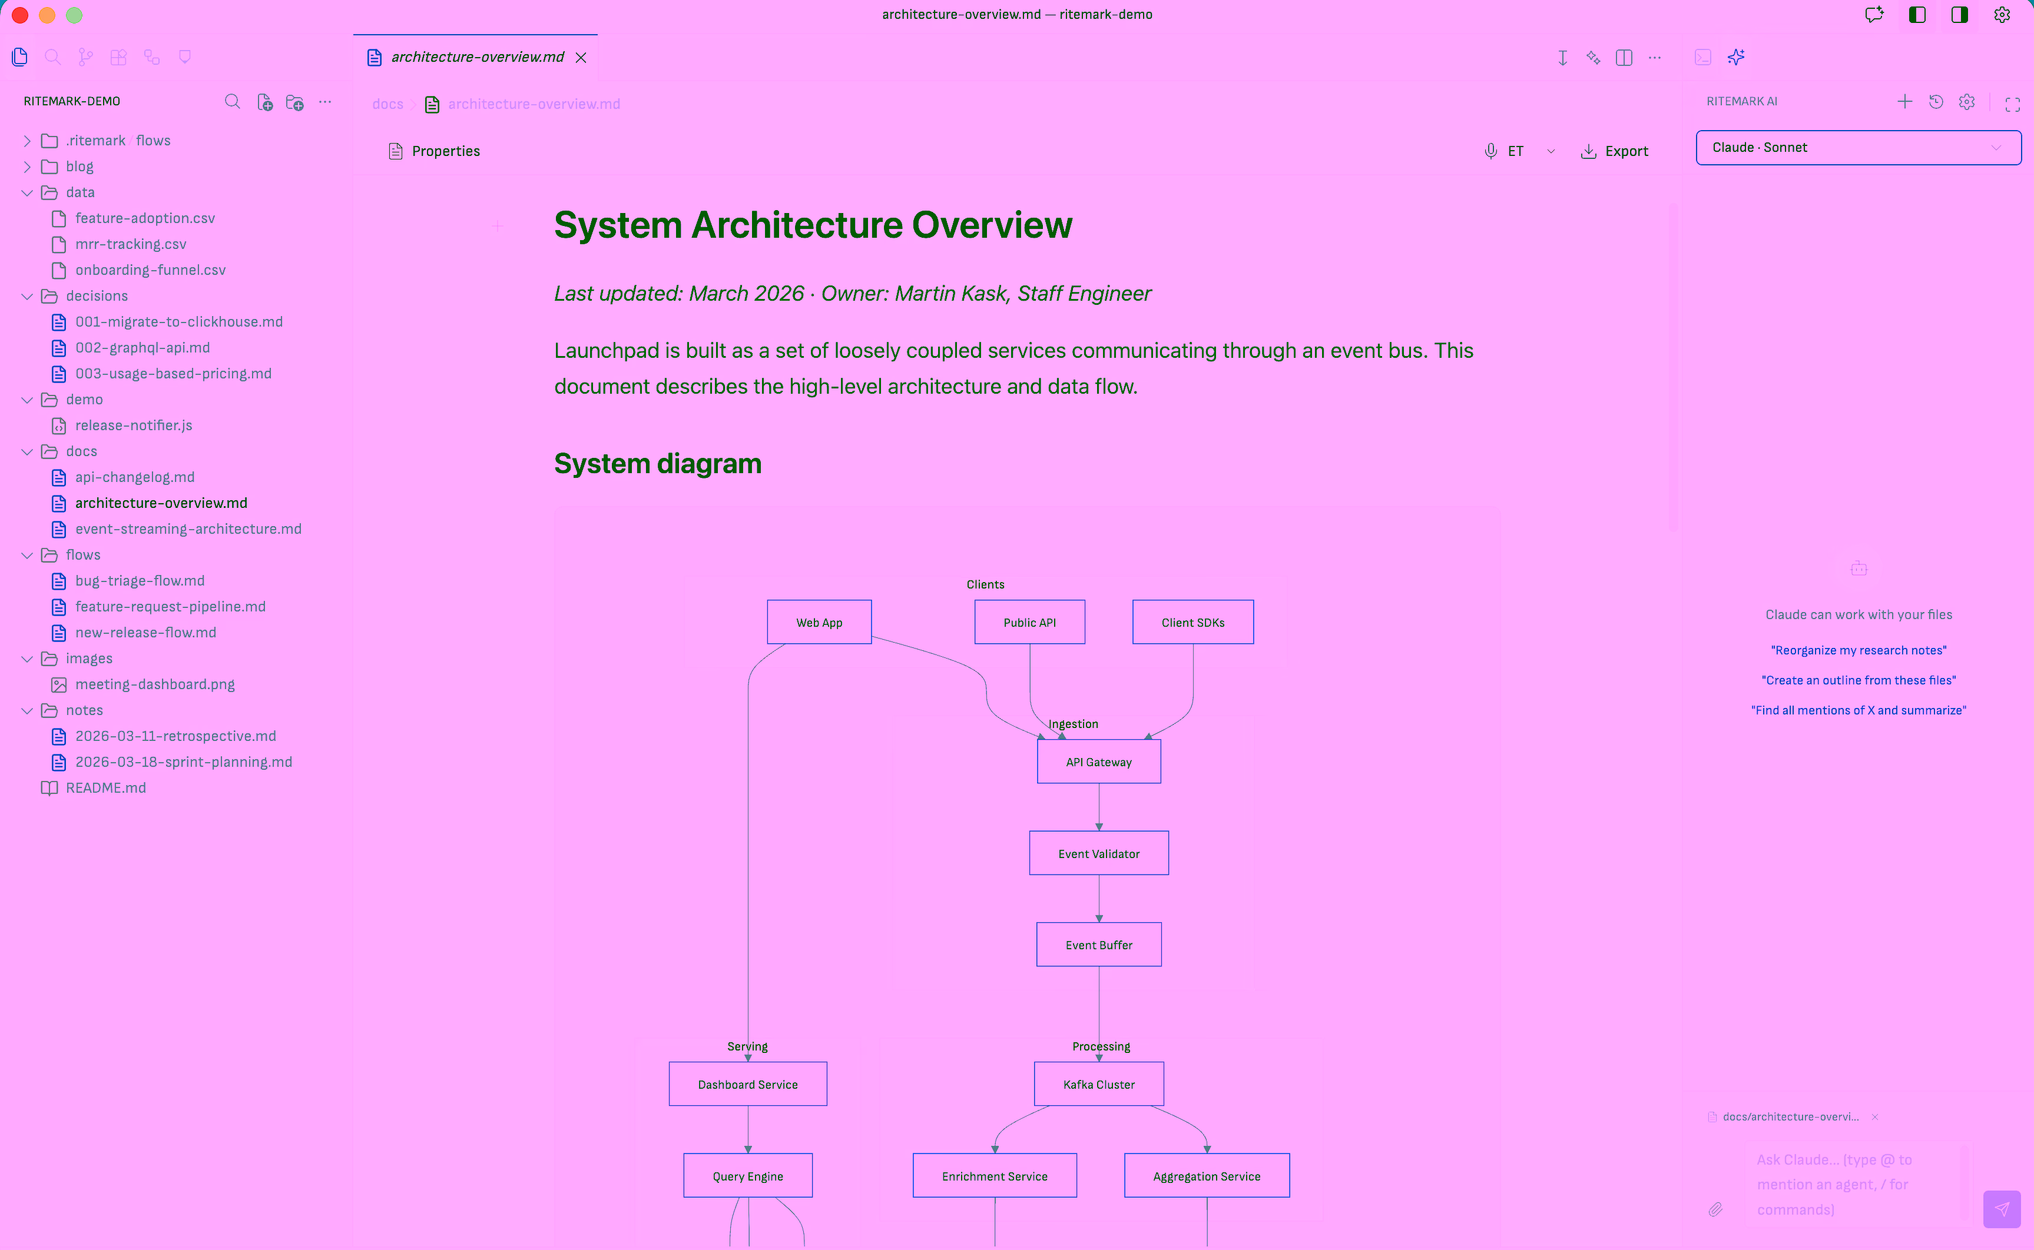Open RITEMARK AI panel settings gear
2034x1250 pixels.
click(1967, 101)
